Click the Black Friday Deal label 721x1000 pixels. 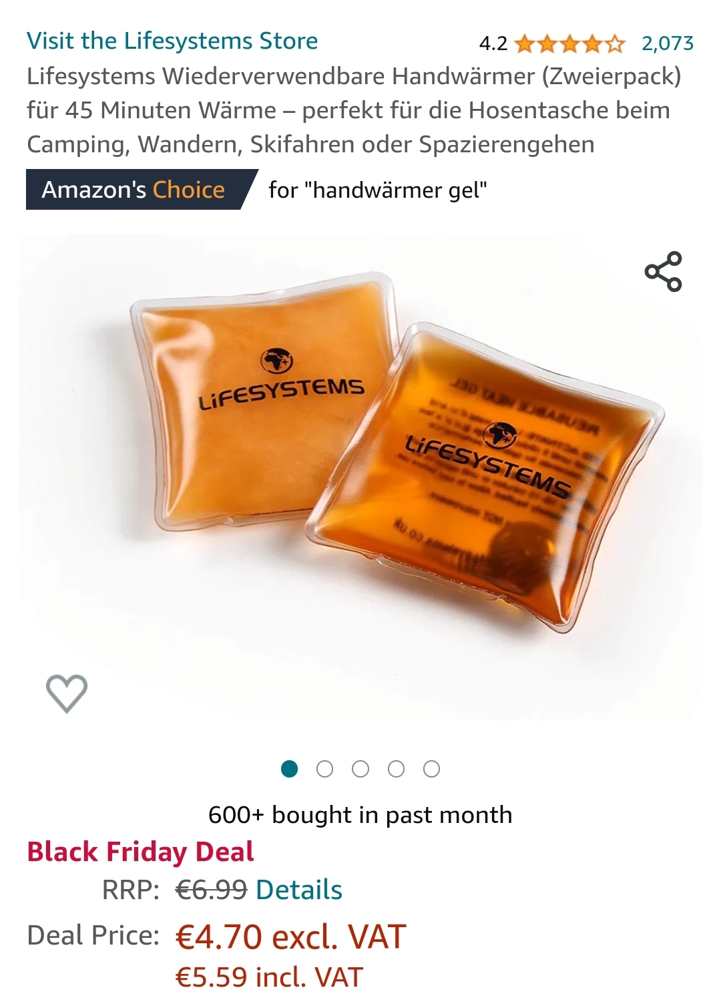point(140,852)
